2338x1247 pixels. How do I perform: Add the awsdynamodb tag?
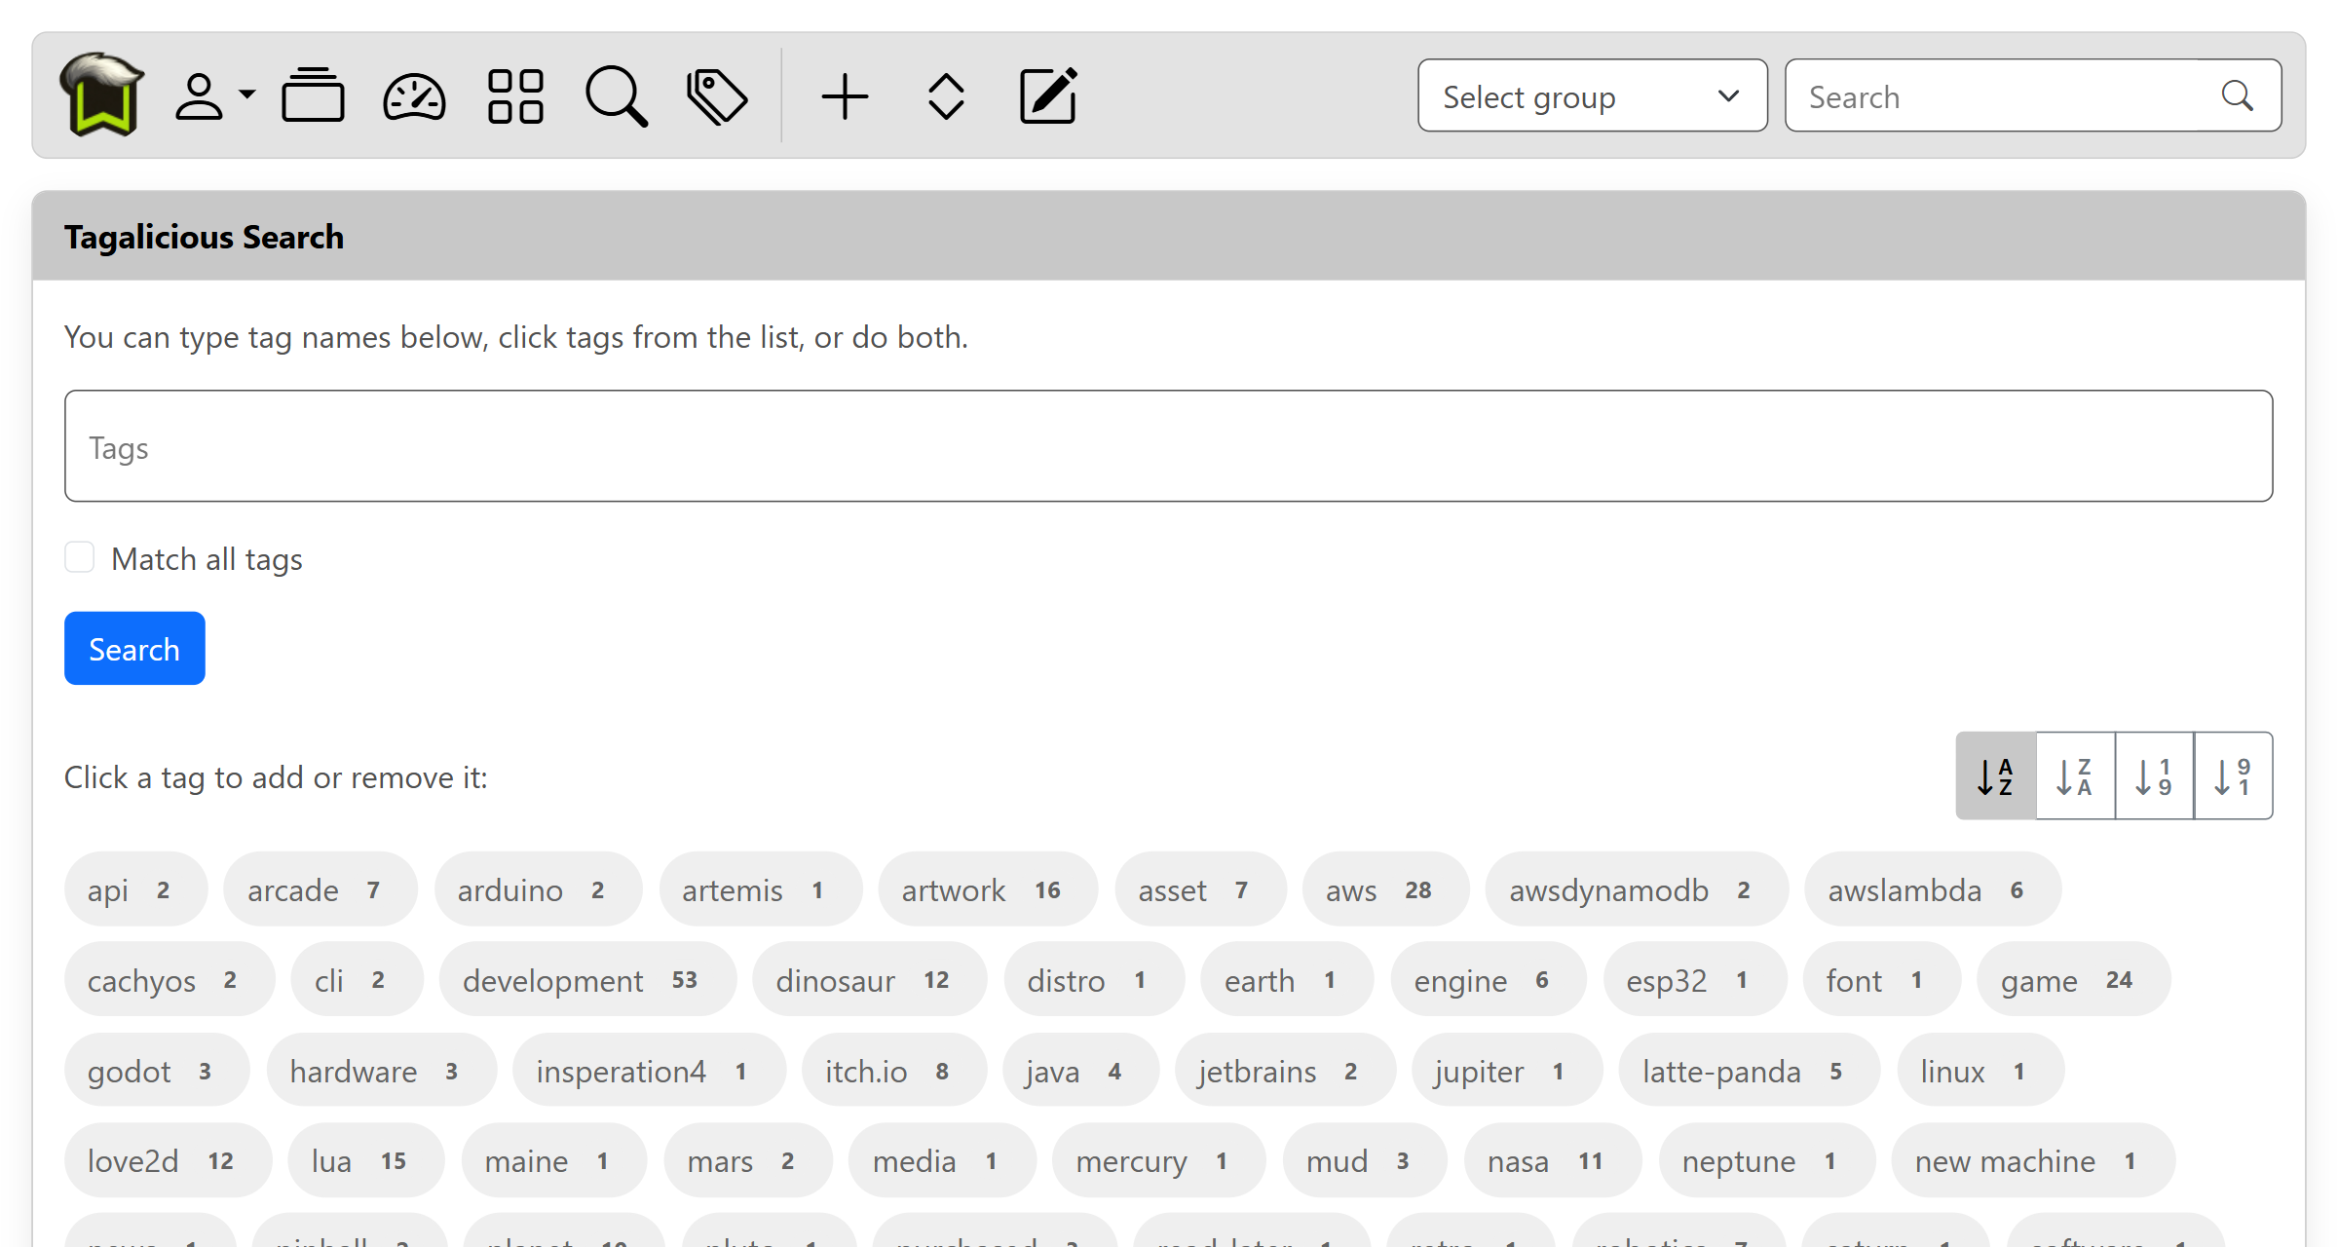(1637, 889)
